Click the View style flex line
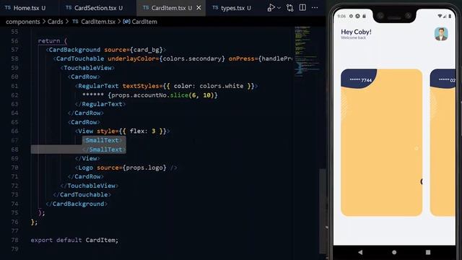462x260 pixels. coord(122,131)
